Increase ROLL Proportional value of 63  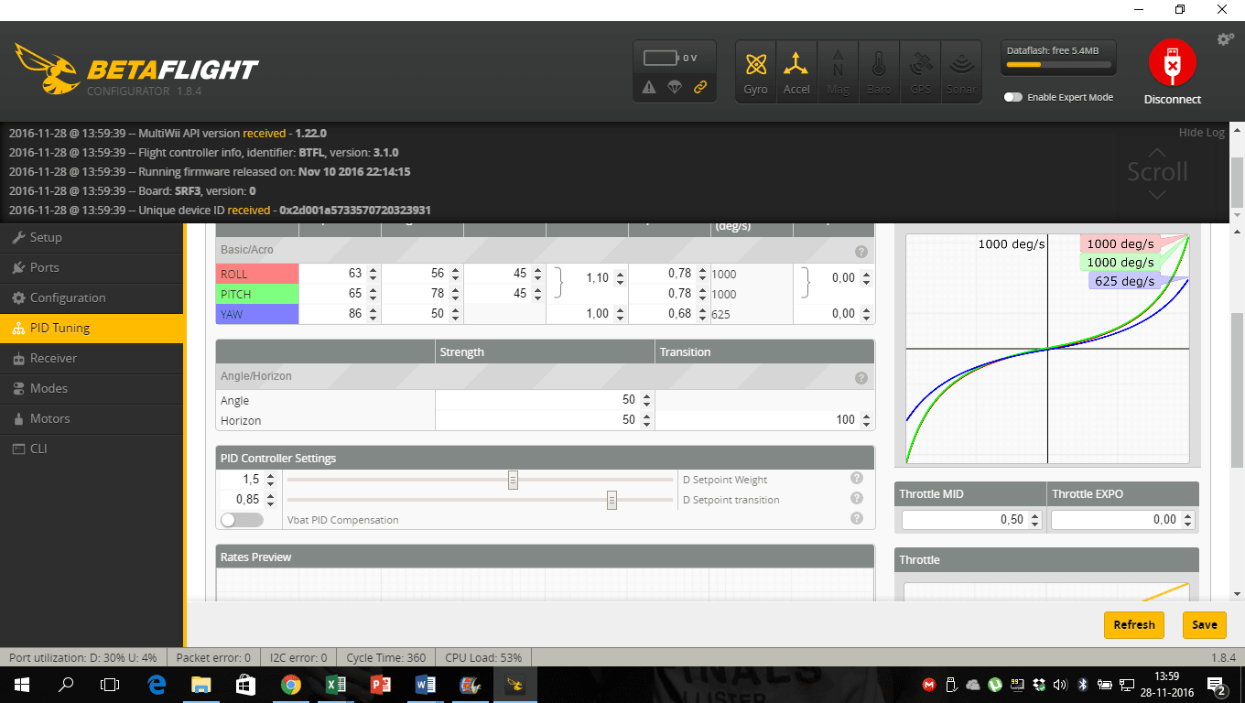(372, 270)
